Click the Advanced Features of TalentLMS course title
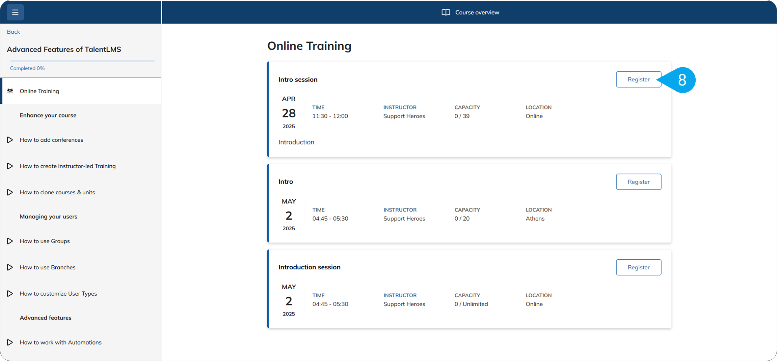 [64, 50]
